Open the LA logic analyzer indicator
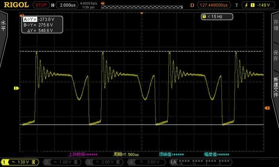279x167 pixels. pyautogui.click(x=201, y=162)
